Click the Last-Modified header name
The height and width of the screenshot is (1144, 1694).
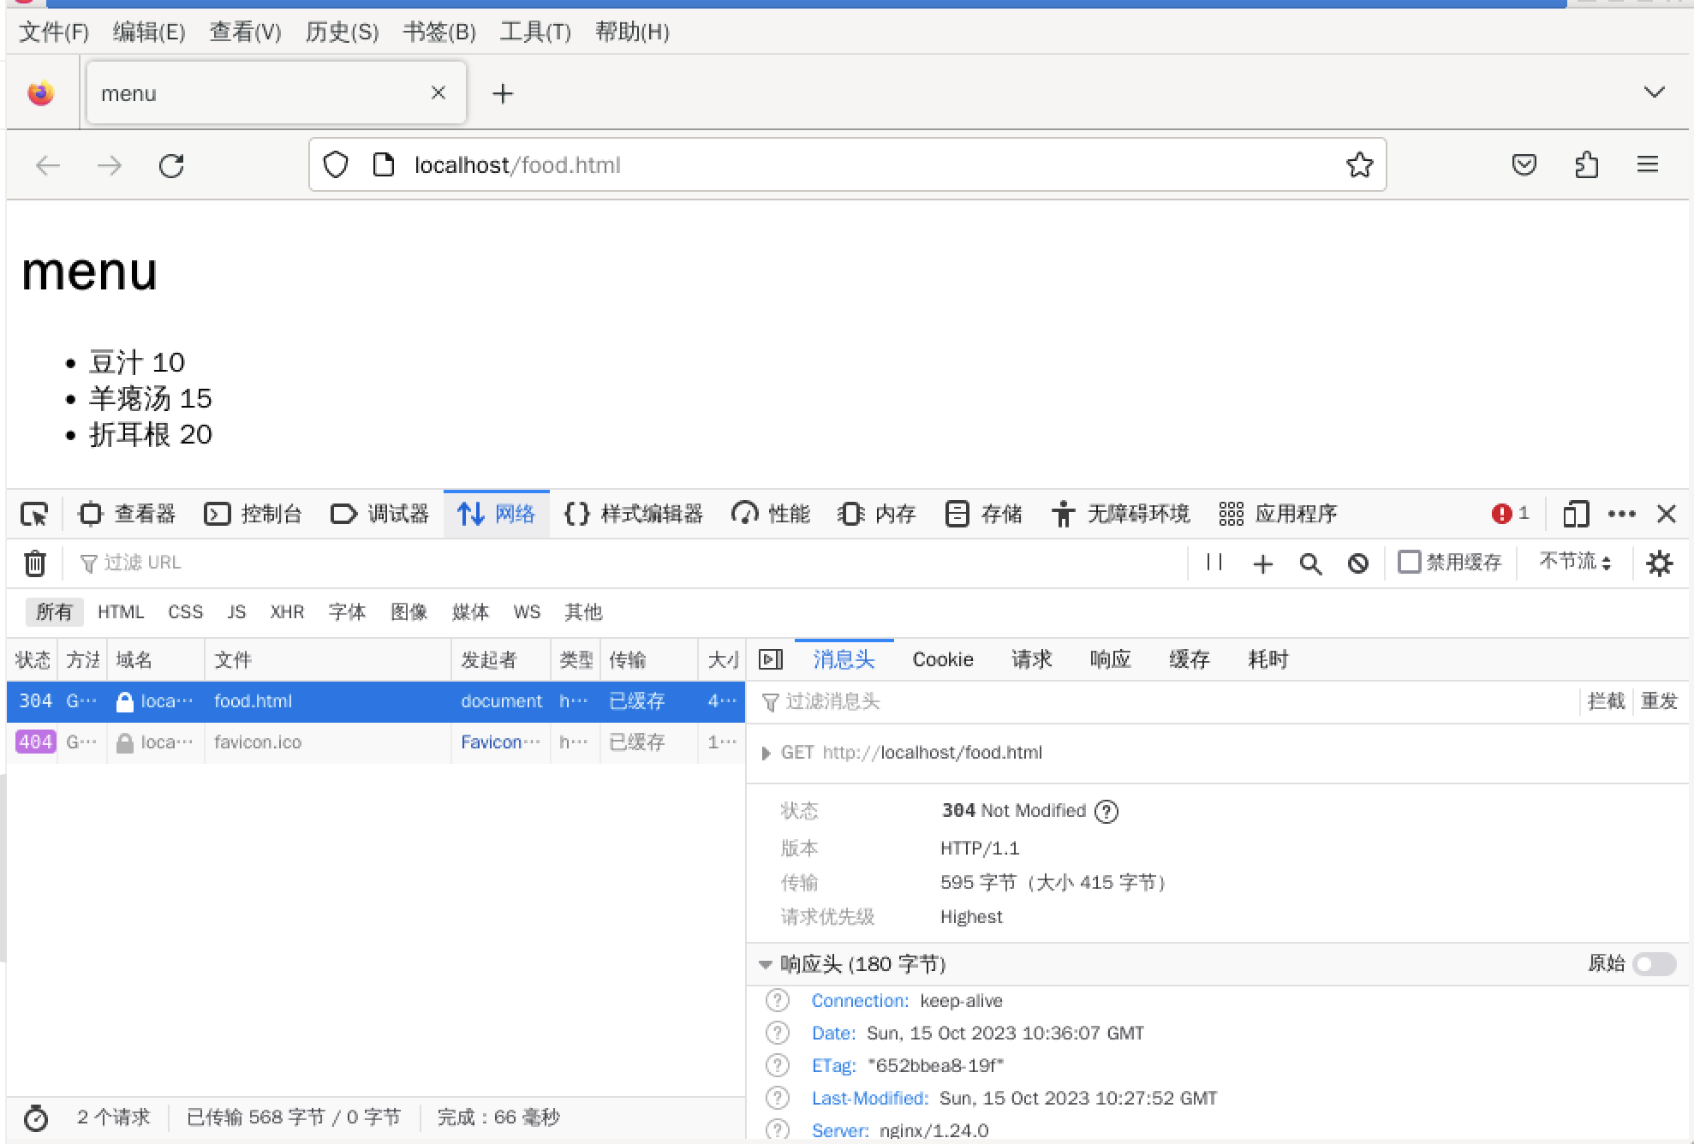(x=870, y=1099)
